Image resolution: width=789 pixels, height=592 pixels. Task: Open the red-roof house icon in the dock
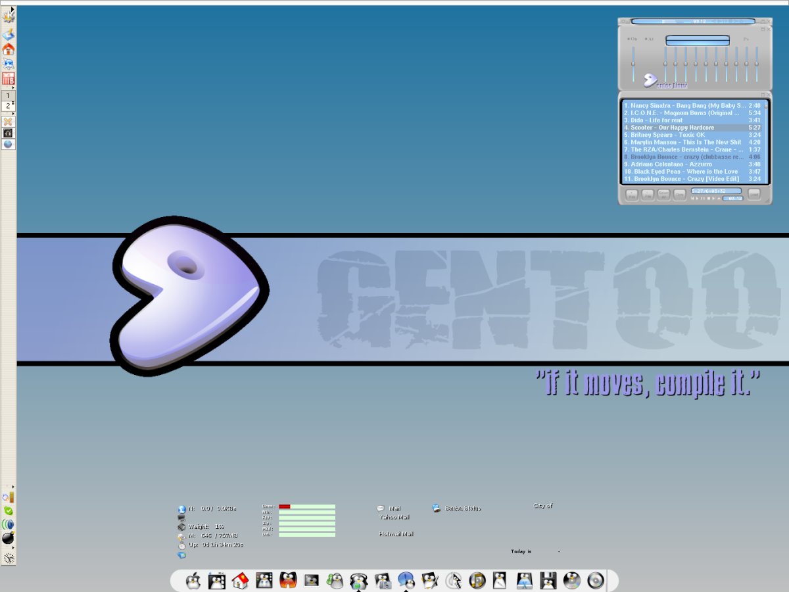click(x=240, y=581)
